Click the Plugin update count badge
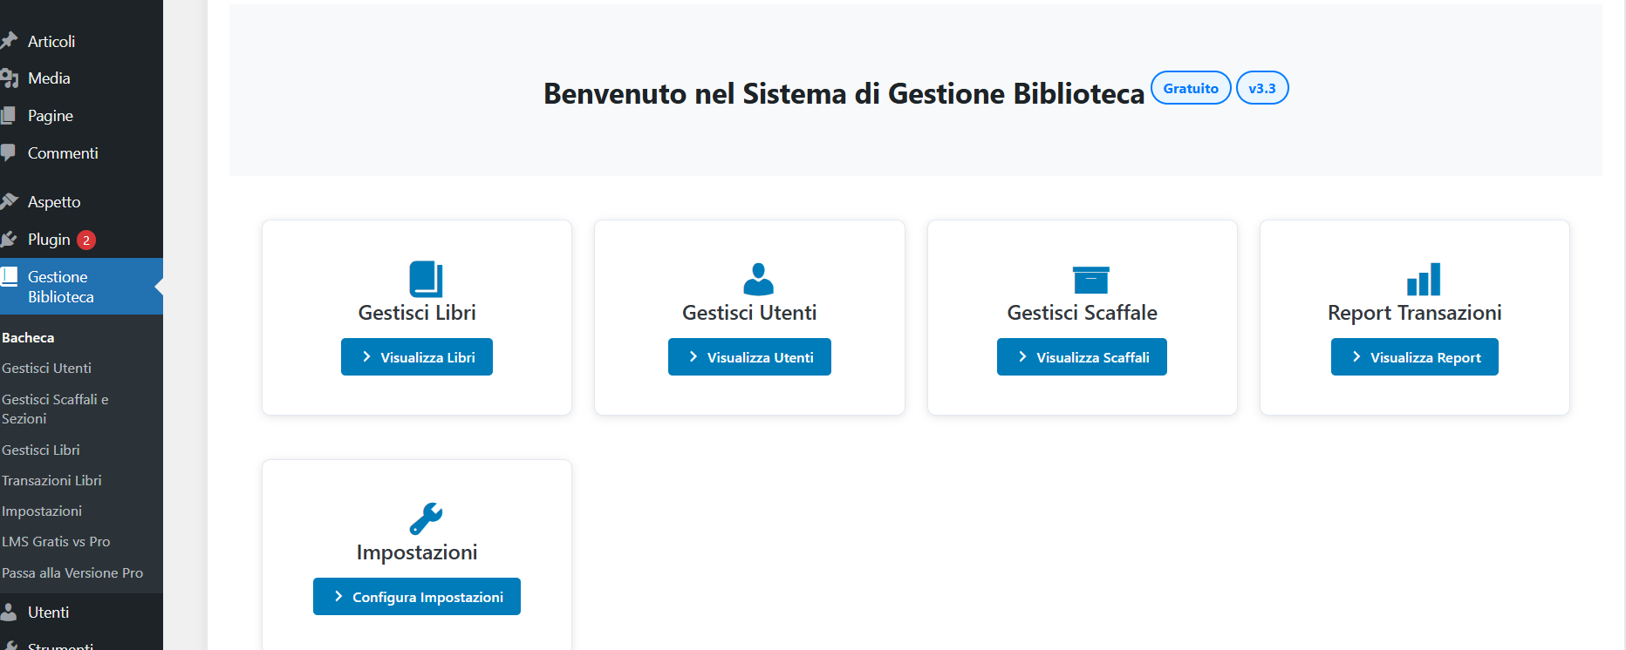 point(86,240)
